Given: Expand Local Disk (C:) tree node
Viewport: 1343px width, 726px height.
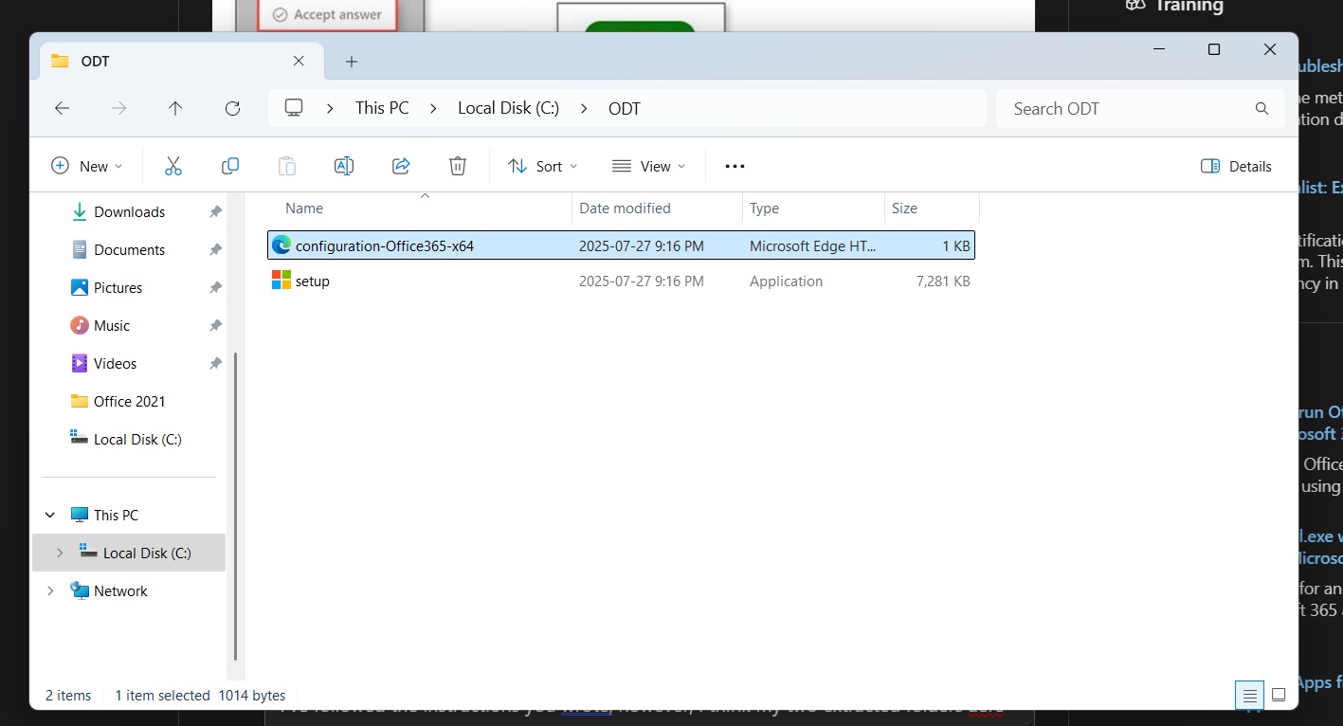Looking at the screenshot, I should 60,553.
